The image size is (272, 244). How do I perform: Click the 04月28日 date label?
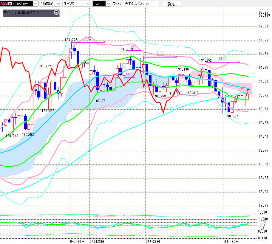[x=97, y=241]
